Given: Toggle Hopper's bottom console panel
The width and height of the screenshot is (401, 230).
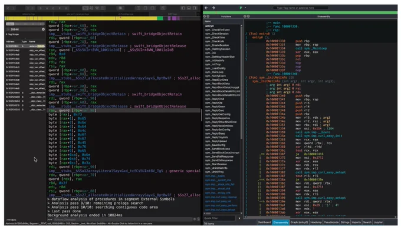Looking at the screenshot, I should pyautogui.click(x=189, y=8).
